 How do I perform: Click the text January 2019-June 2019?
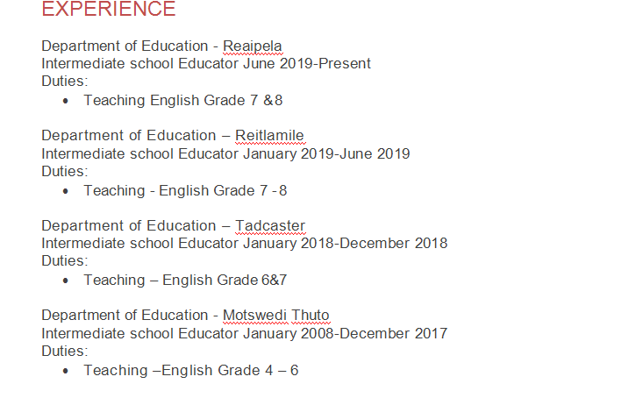(x=325, y=153)
